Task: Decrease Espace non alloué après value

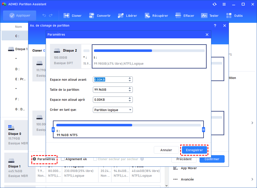Action: [130, 101]
